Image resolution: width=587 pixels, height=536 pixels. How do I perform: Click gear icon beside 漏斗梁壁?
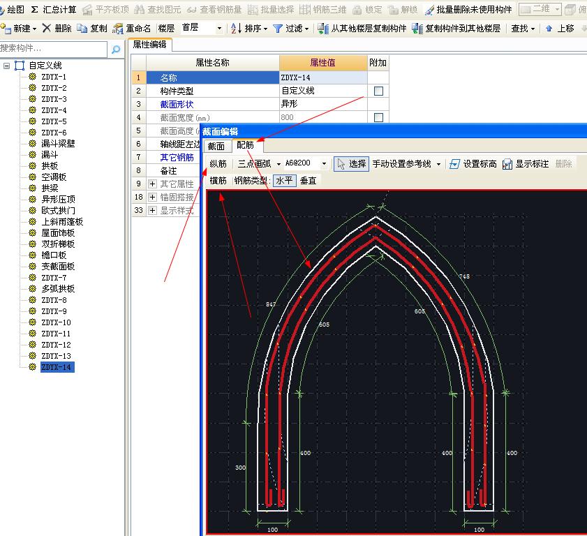tap(33, 143)
